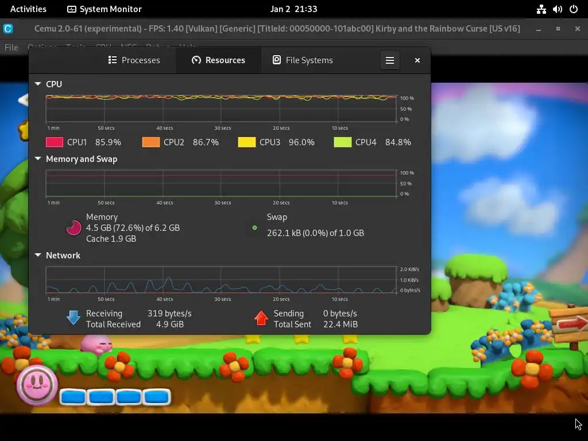The image size is (588, 441).
Task: Click the Swap color indicator dot
Action: pos(254,227)
